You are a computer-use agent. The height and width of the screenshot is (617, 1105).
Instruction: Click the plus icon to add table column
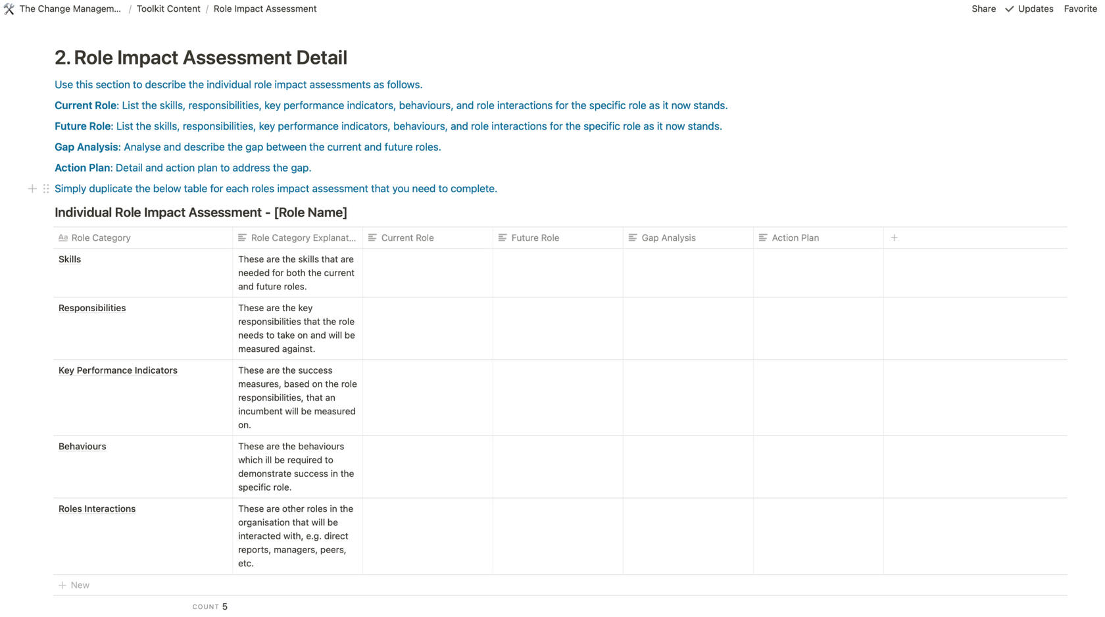click(x=894, y=237)
